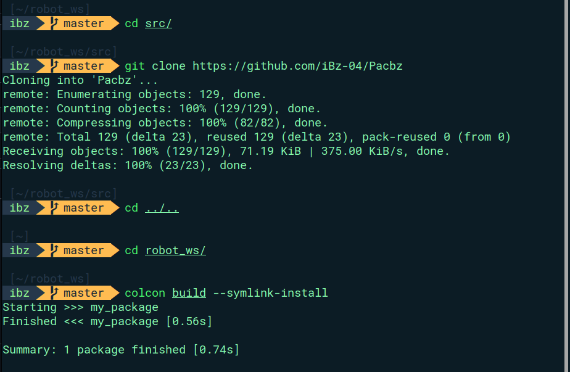570x372 pixels.
Task: Click the underlined ../.. path argument
Action: (x=162, y=208)
